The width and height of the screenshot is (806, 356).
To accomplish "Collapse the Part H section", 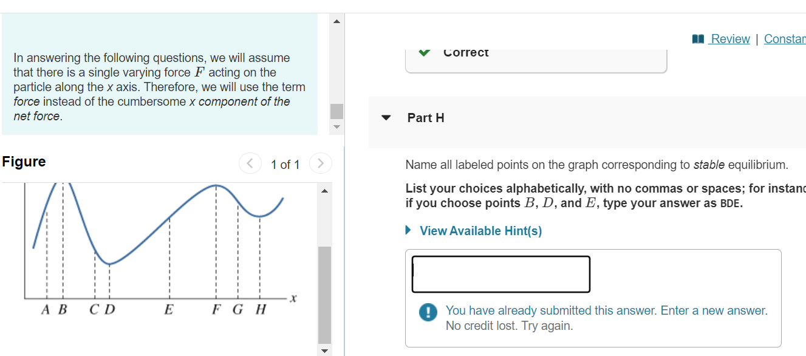I will tap(386, 118).
